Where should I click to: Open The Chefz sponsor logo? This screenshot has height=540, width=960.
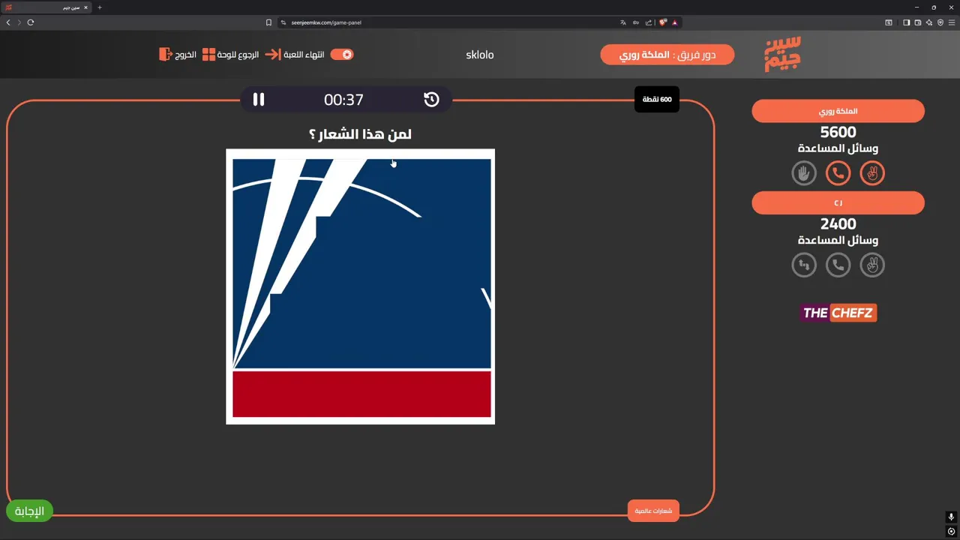pyautogui.click(x=838, y=313)
